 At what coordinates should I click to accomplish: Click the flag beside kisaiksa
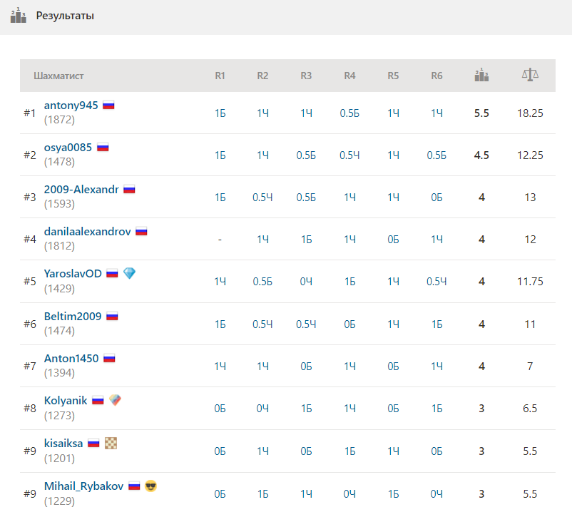click(x=93, y=444)
